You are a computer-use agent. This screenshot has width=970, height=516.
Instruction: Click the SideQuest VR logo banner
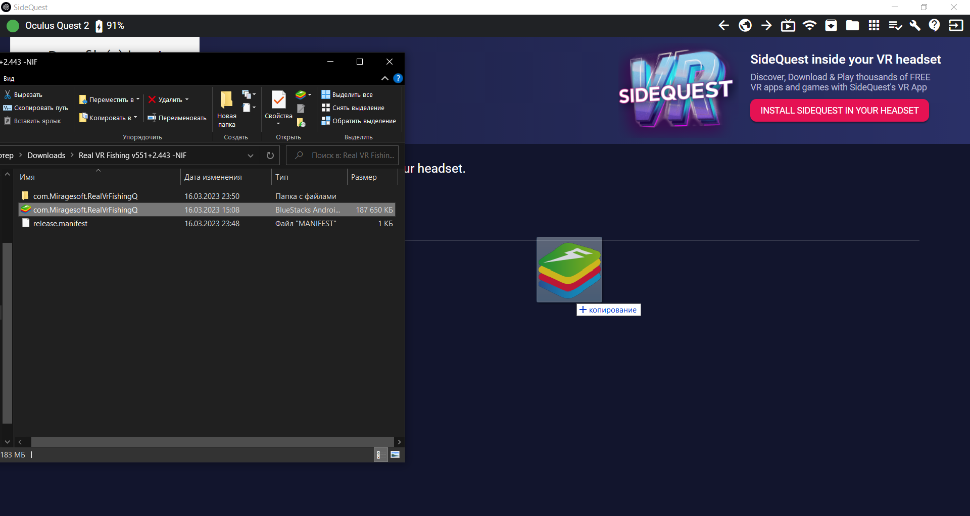click(x=675, y=89)
